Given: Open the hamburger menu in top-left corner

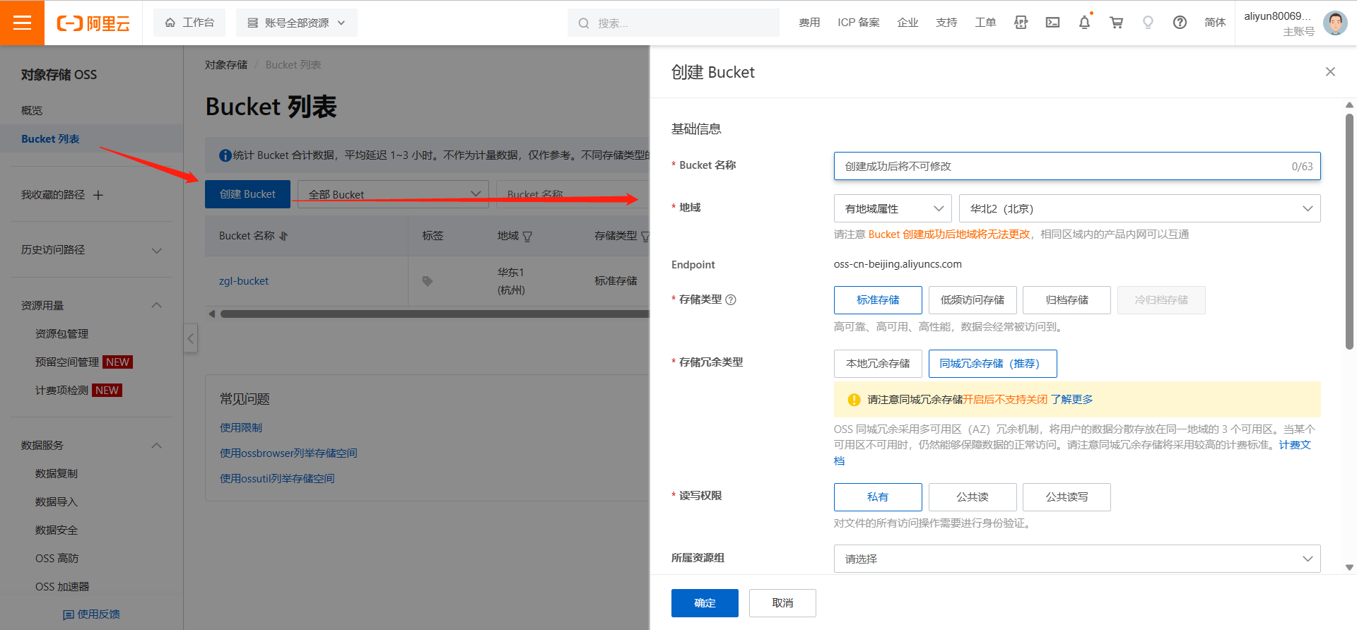Looking at the screenshot, I should coord(22,23).
